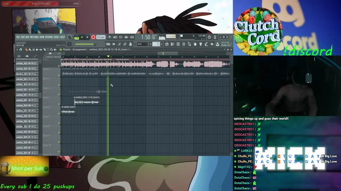Stop playback with the stop button

(87, 37)
